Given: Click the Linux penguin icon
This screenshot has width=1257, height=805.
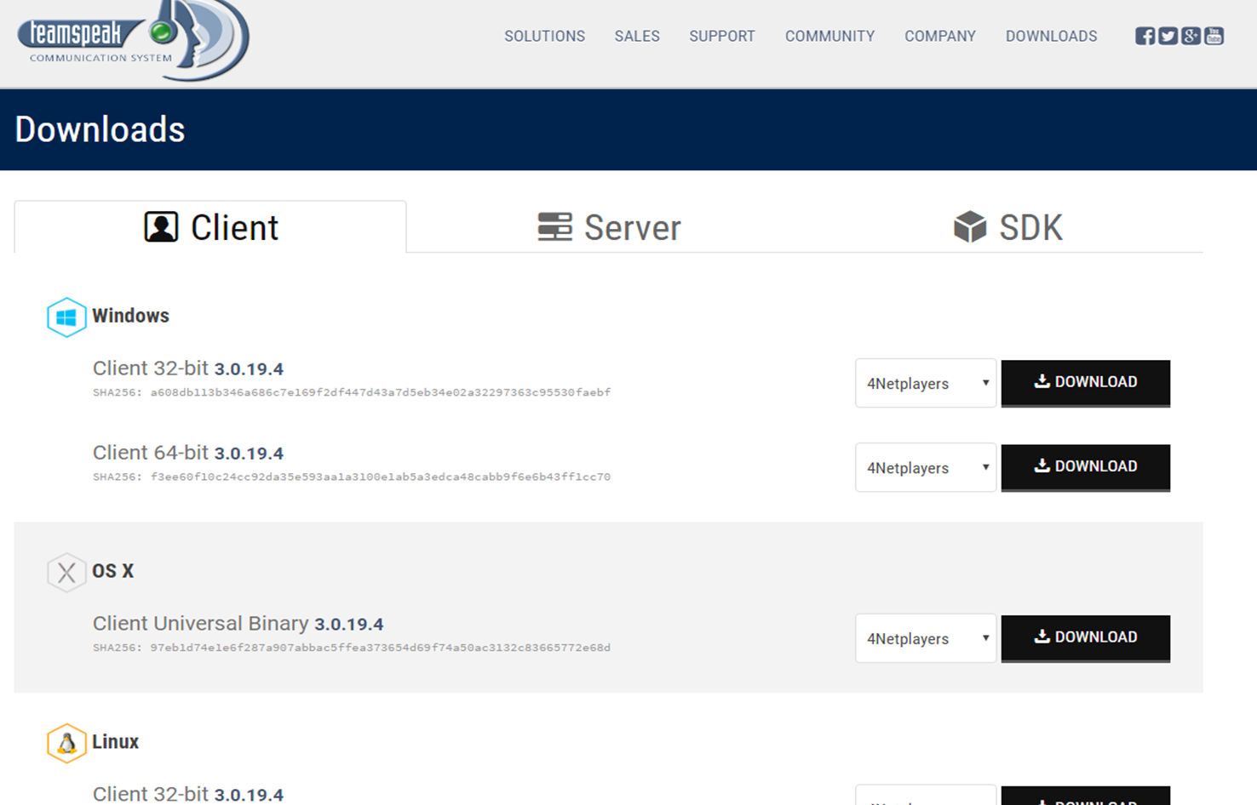Looking at the screenshot, I should click(x=66, y=743).
